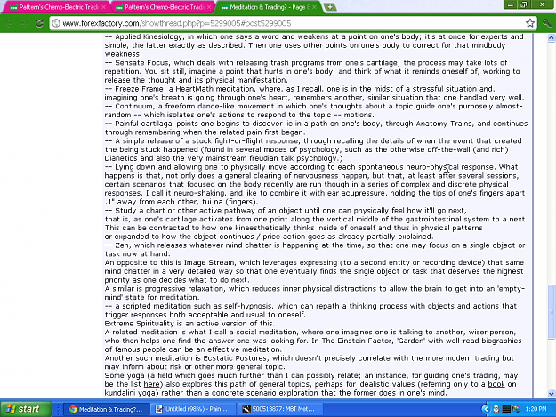Restore down the Chrome window

tap(524, 4)
